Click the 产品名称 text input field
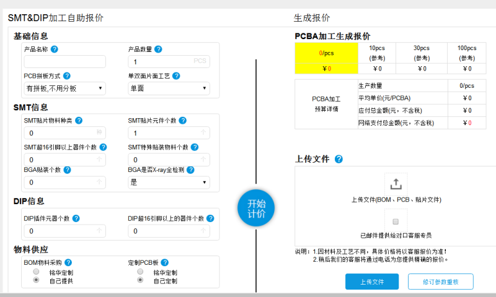Screen dimensions: 496x297 coord(64,62)
